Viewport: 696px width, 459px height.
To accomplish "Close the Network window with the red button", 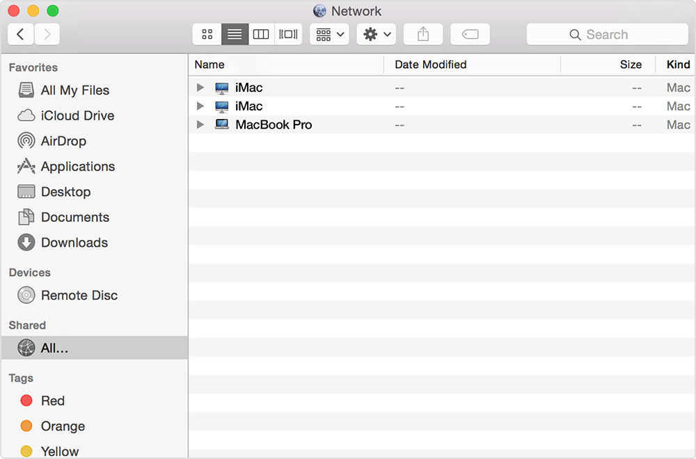I will coord(14,10).
